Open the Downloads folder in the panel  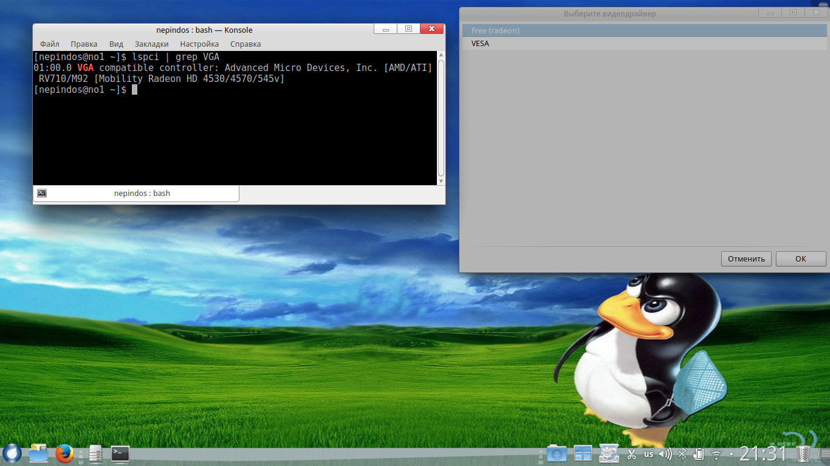click(557, 453)
